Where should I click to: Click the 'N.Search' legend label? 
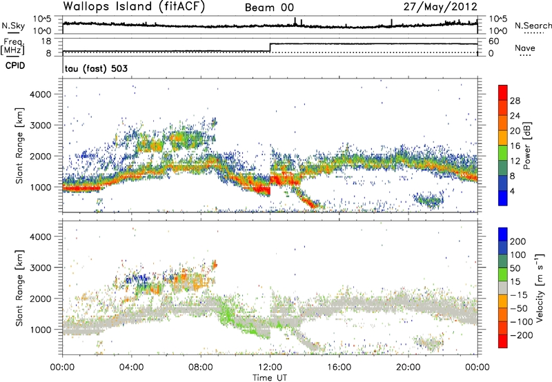(533, 26)
